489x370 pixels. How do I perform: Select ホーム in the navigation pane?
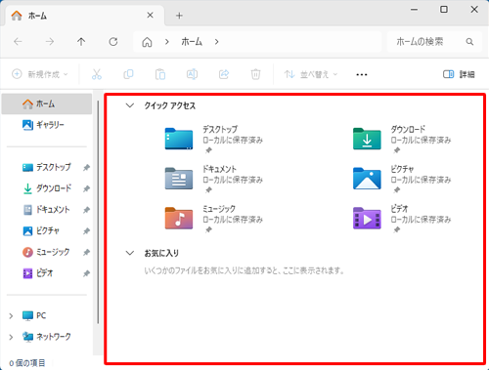click(x=47, y=103)
